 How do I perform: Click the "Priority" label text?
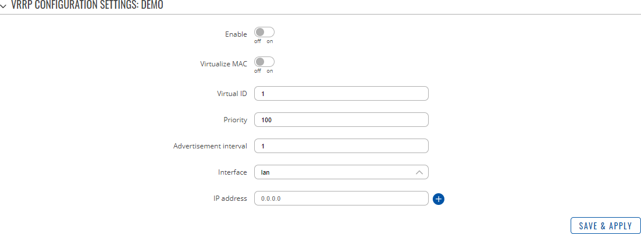tap(234, 120)
